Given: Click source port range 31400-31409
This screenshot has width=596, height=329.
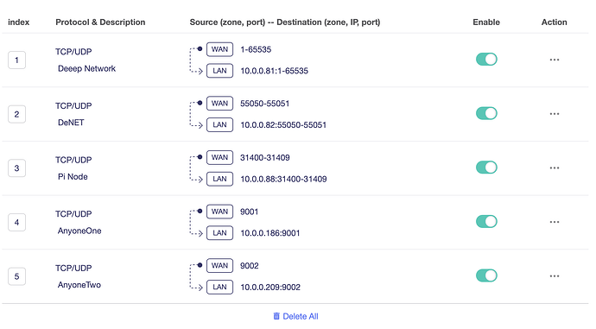Looking at the screenshot, I should pyautogui.click(x=265, y=158).
